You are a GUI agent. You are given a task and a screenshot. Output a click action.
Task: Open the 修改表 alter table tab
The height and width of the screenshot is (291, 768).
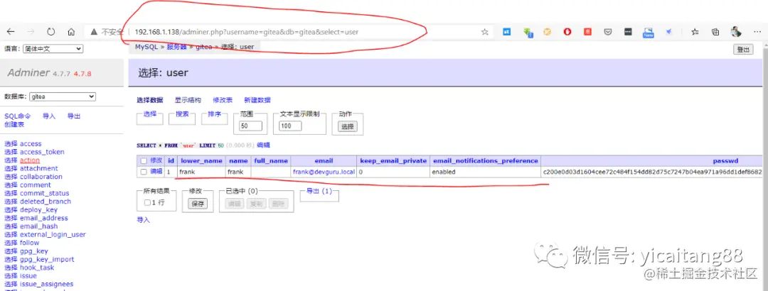pos(223,100)
